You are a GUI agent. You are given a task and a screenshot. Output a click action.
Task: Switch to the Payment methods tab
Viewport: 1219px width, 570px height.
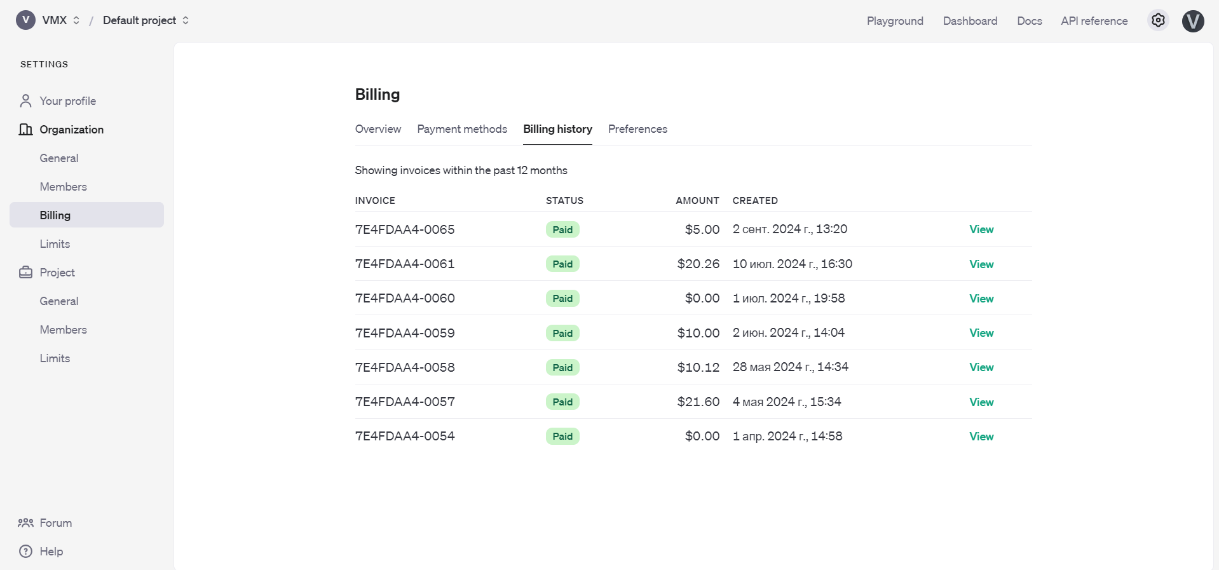click(462, 129)
